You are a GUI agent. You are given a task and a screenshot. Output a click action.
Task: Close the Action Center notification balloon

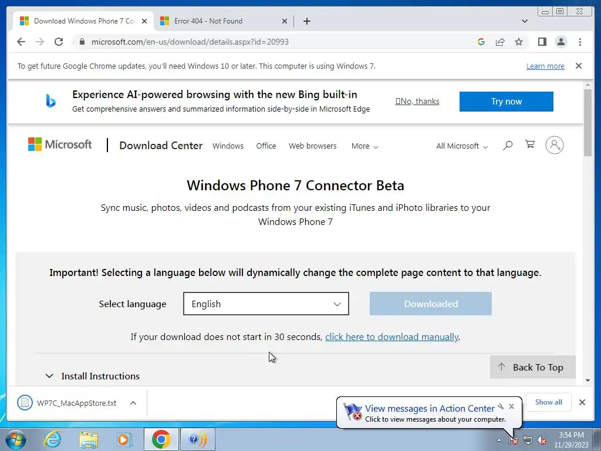[511, 406]
